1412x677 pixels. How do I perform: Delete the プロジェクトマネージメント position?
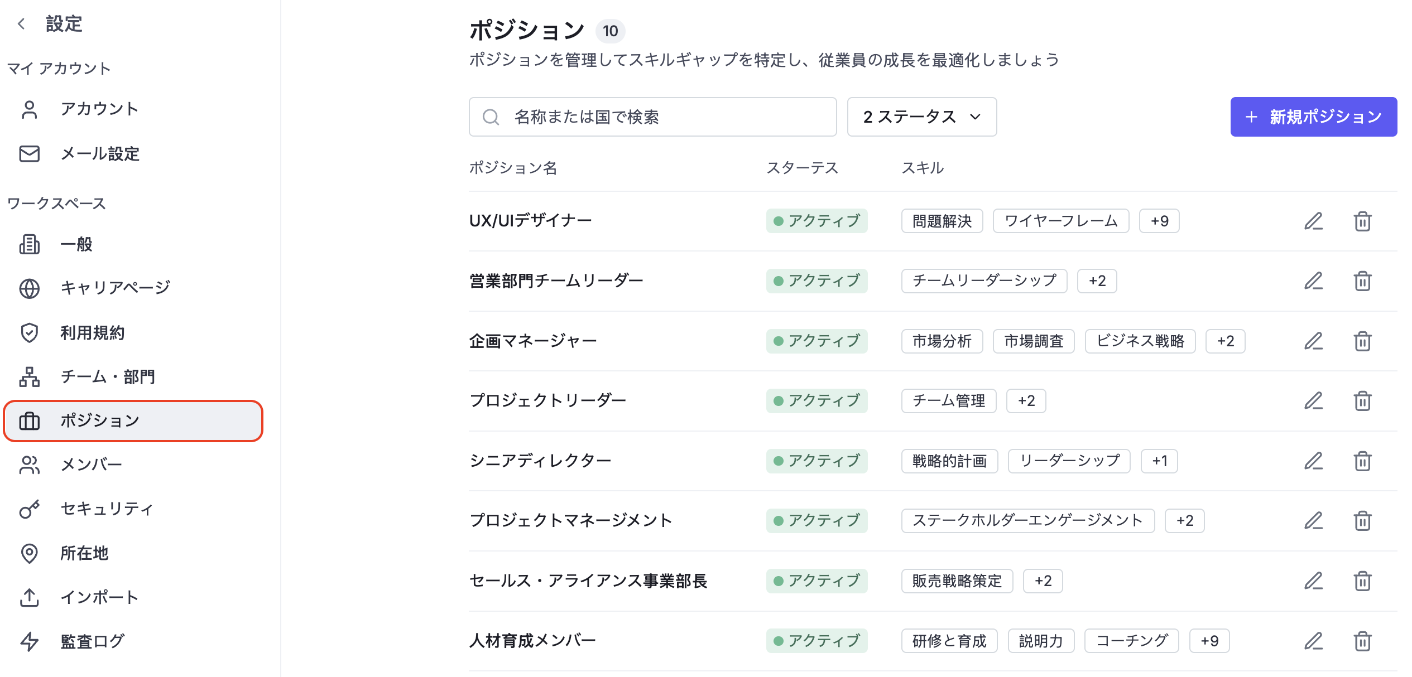coord(1362,521)
